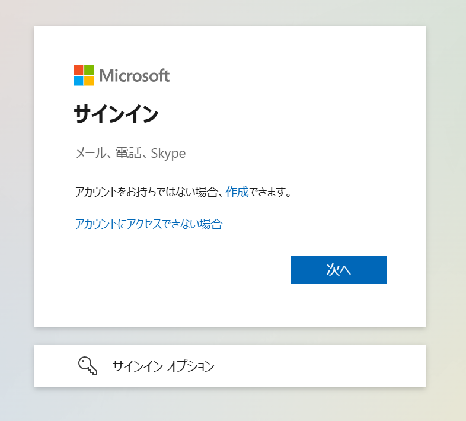Click blank area right of サインイン オプション label
Screen dimensions: 466x421
point(320,366)
